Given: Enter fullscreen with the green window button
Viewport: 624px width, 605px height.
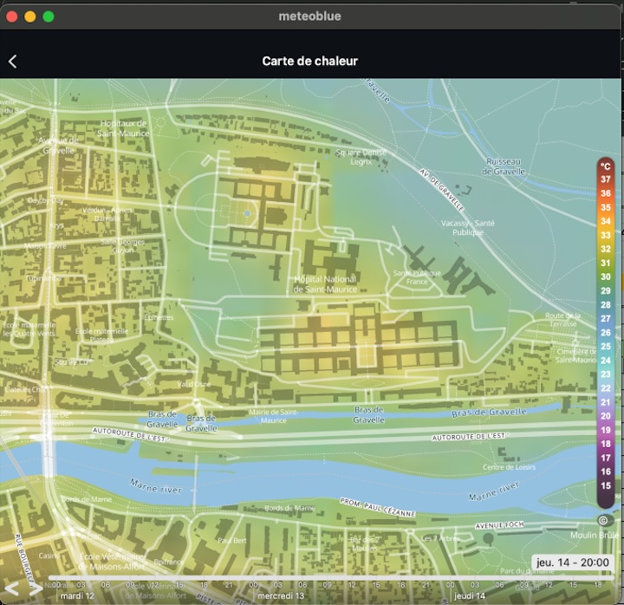Looking at the screenshot, I should coord(49,16).
